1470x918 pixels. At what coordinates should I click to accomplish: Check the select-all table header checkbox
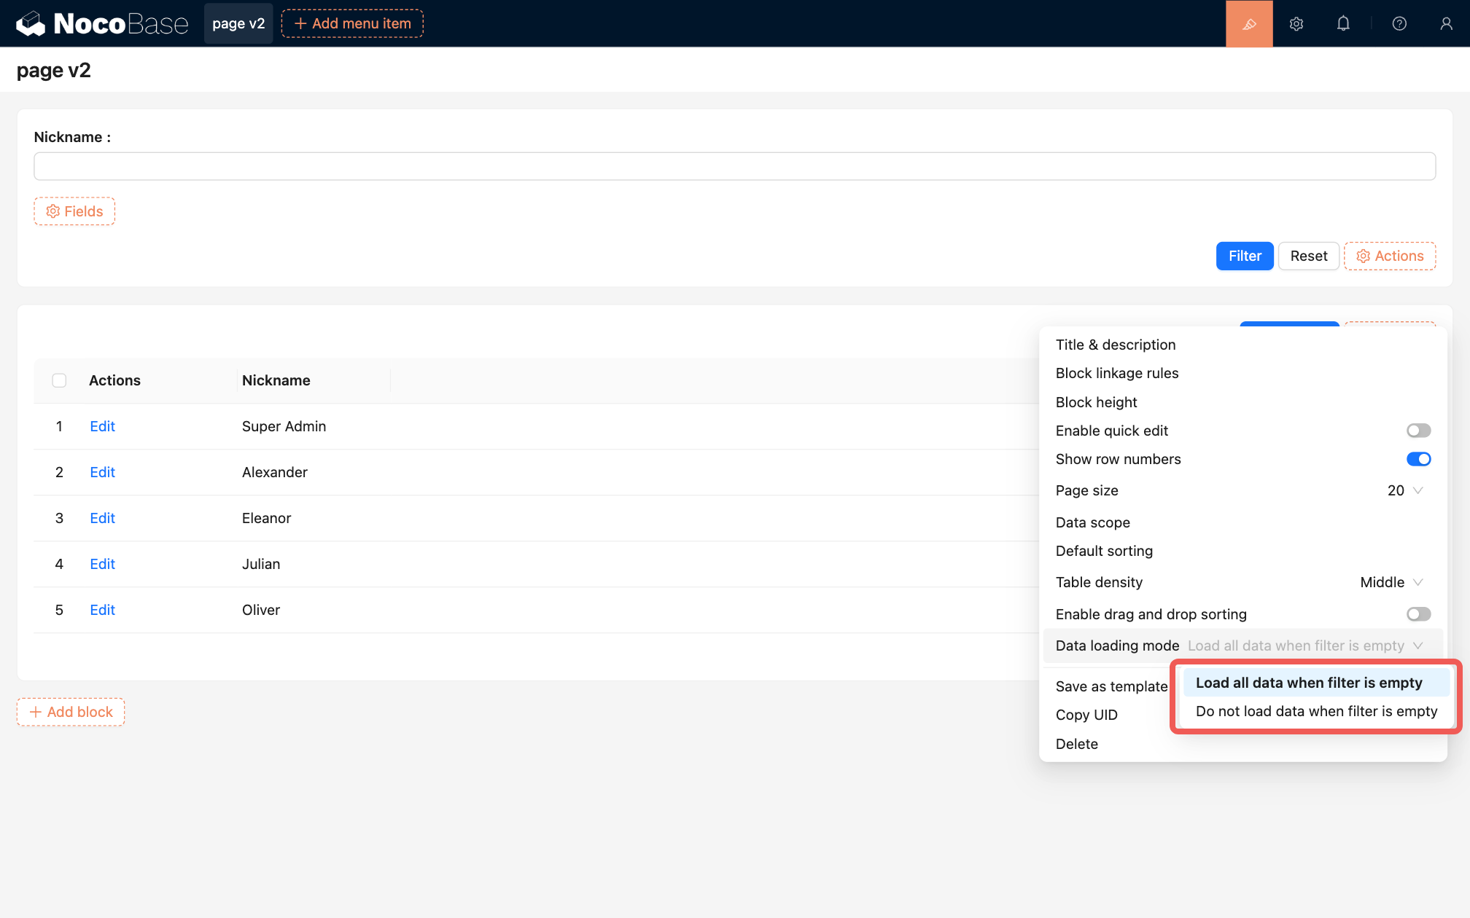(x=59, y=380)
